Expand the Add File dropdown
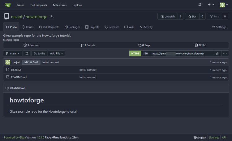Viewport: 232px width, 141px height. (x=57, y=53)
